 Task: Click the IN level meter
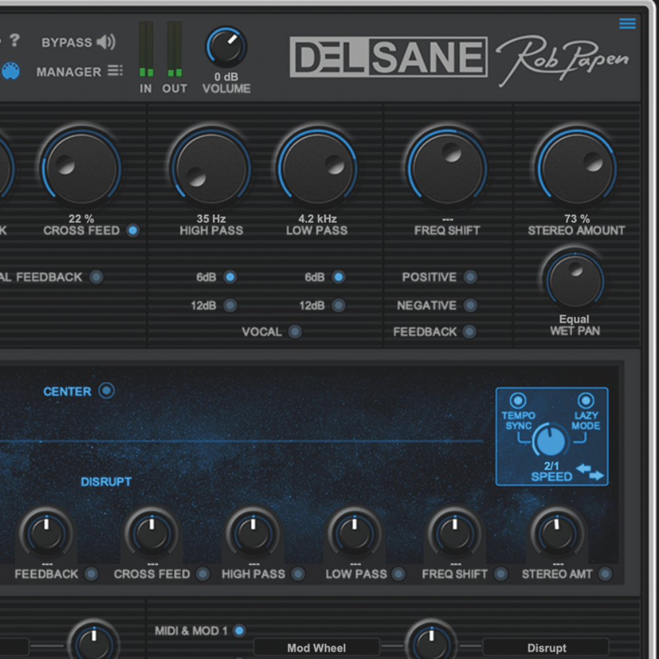pos(146,49)
